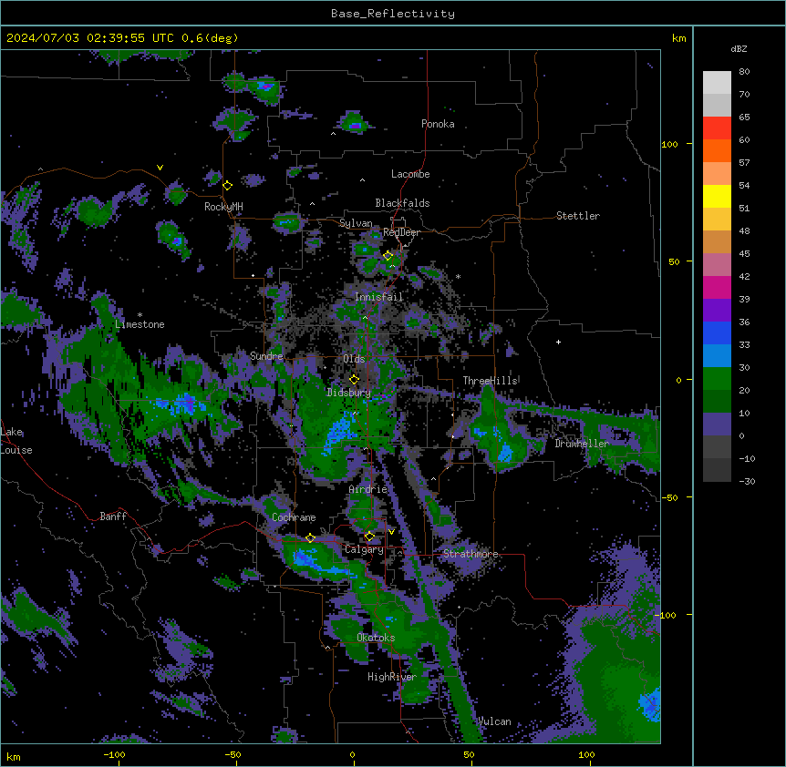Click the red 60-65 dBZ legend swatch
This screenshot has height=767, width=786.
coord(717,128)
